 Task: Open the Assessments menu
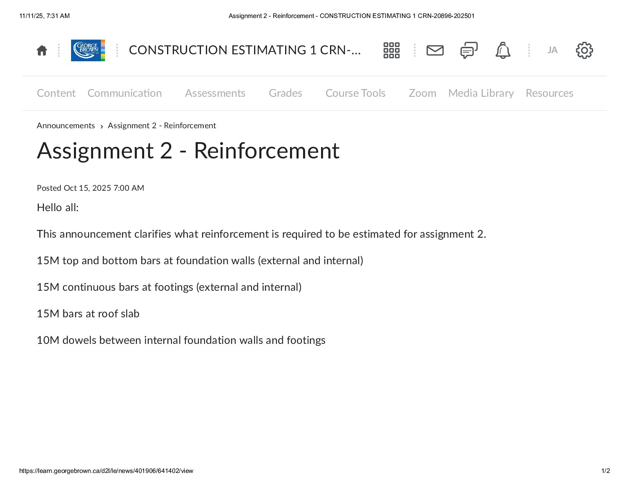click(215, 93)
